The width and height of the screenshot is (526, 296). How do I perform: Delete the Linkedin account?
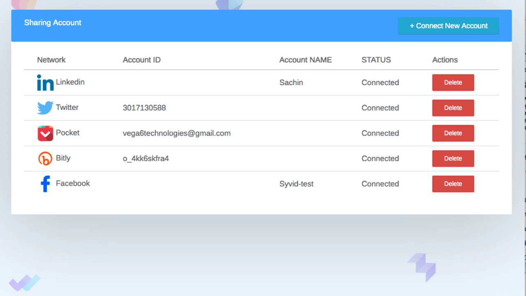coord(453,83)
